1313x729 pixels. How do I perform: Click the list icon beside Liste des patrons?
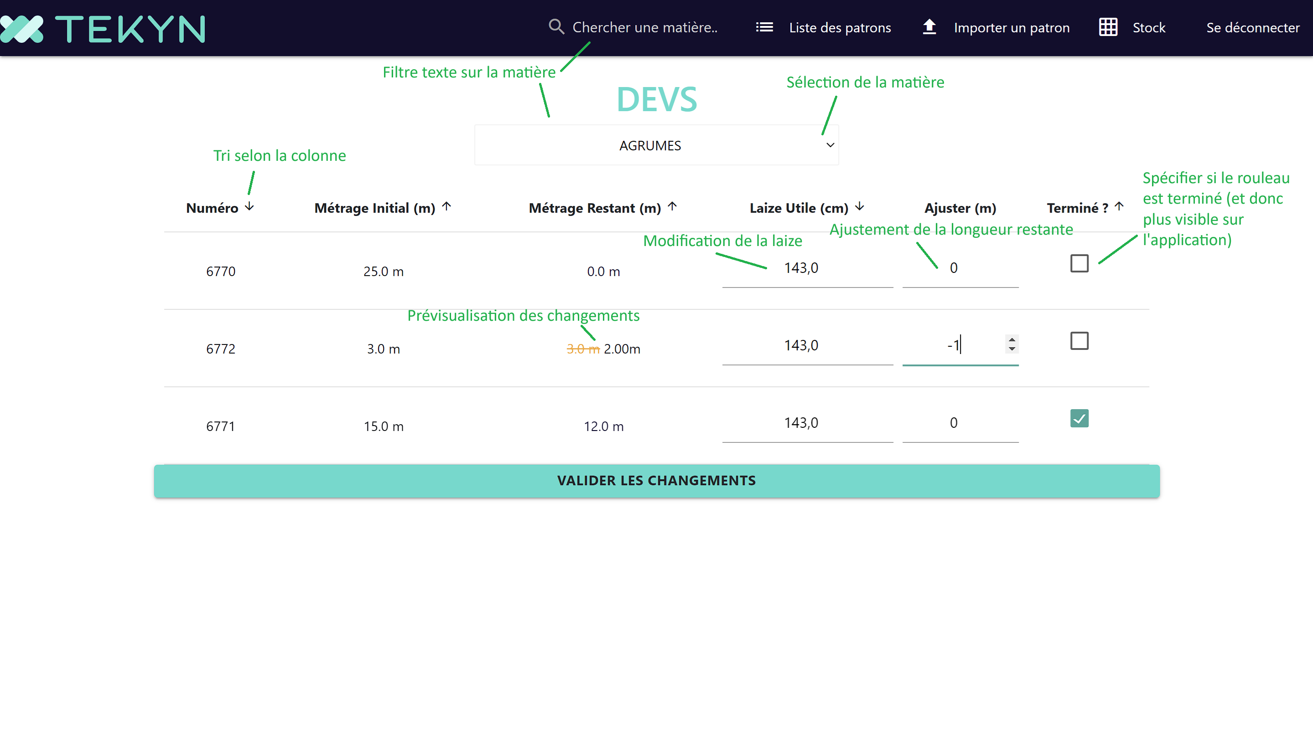click(764, 27)
